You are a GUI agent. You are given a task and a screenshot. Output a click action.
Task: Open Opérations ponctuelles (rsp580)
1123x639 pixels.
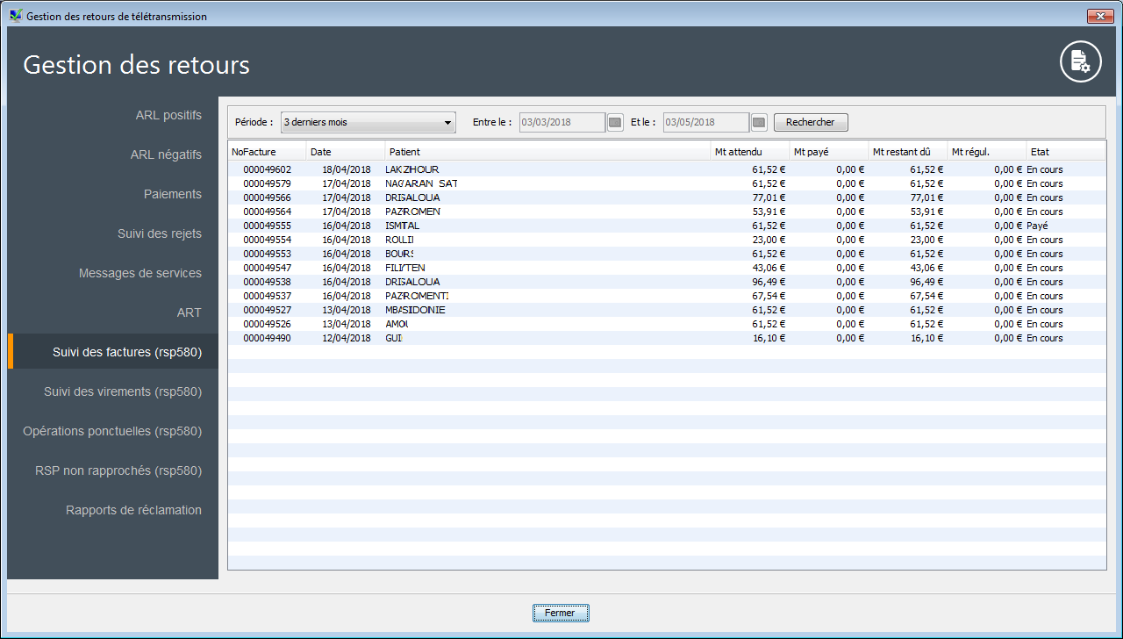pos(112,431)
